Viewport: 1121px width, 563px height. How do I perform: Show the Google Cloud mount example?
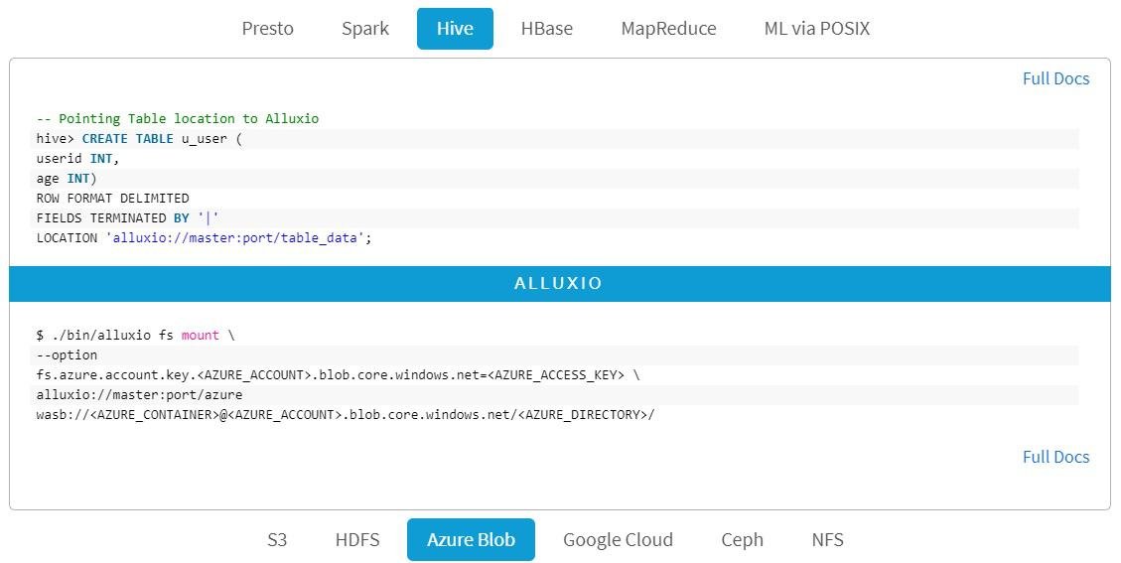tap(618, 540)
